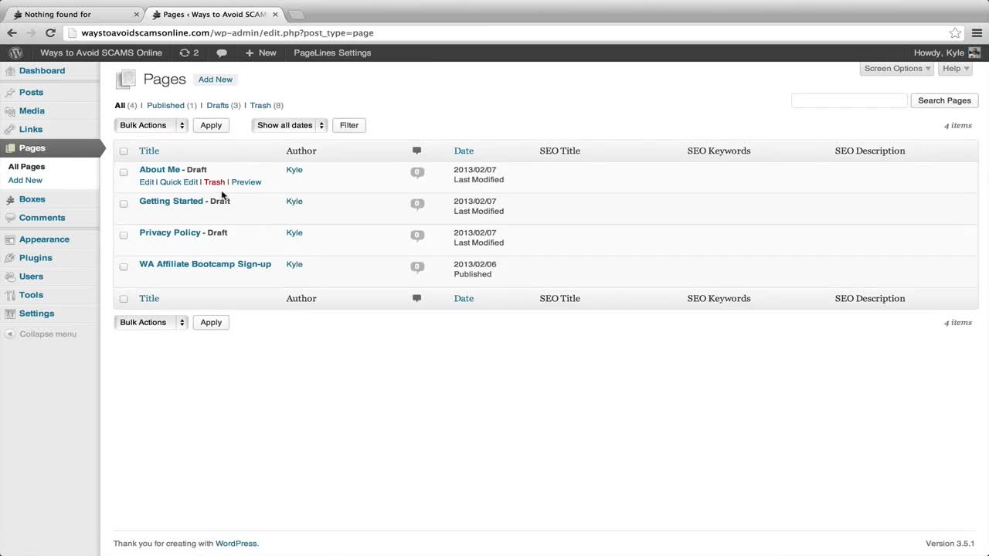Click the red Trash link under About Me

click(x=215, y=182)
